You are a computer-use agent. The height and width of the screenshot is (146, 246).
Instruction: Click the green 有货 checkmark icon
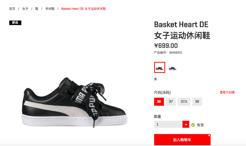(193, 125)
